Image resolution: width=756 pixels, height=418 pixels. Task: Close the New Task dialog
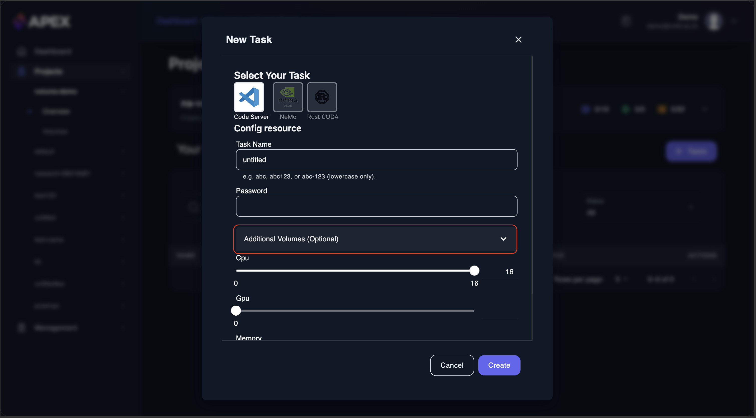tap(518, 40)
